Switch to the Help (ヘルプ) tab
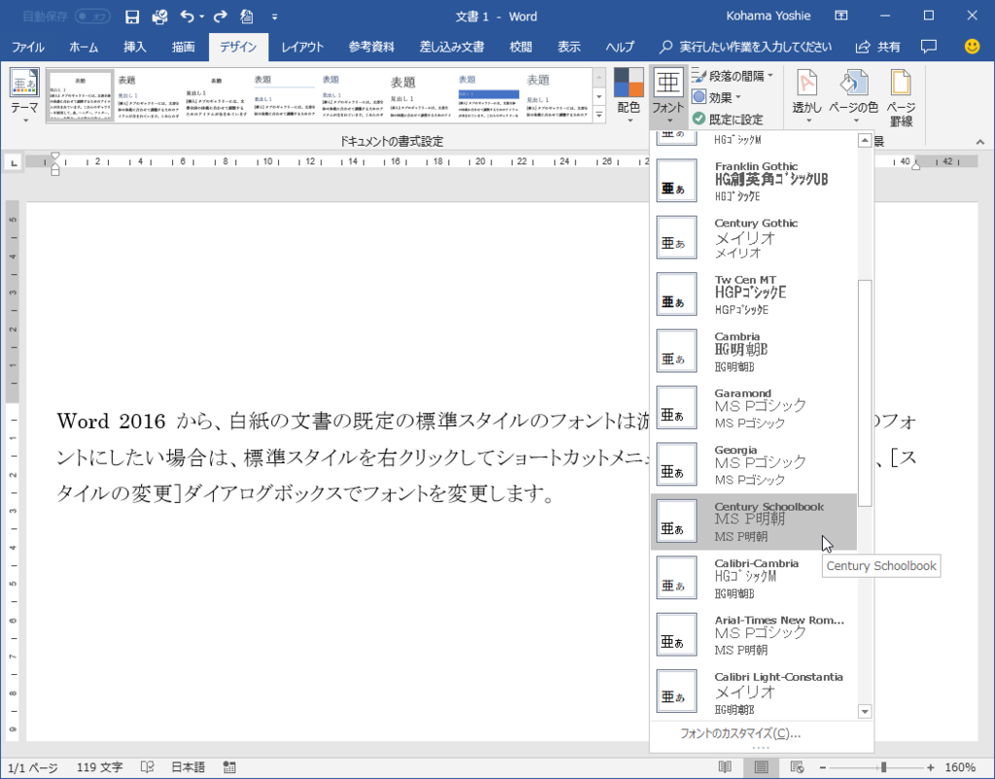The image size is (995, 779). 619,47
